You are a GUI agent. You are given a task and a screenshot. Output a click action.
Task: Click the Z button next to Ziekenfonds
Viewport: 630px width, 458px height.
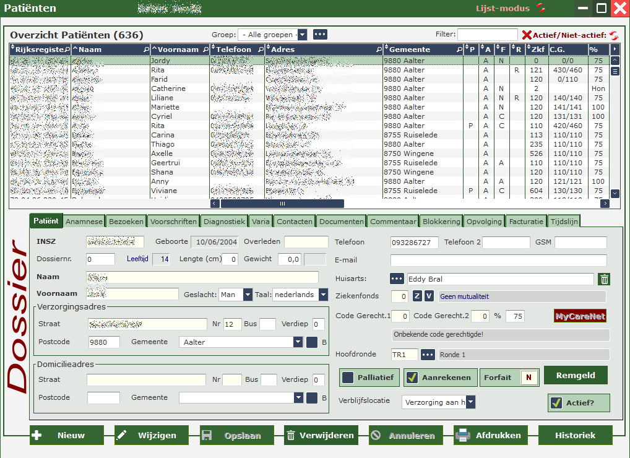click(x=417, y=296)
